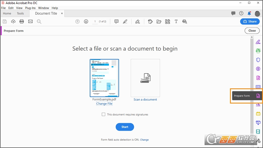
Task: Click the scroll up arrow
Action: [x=252, y=37]
